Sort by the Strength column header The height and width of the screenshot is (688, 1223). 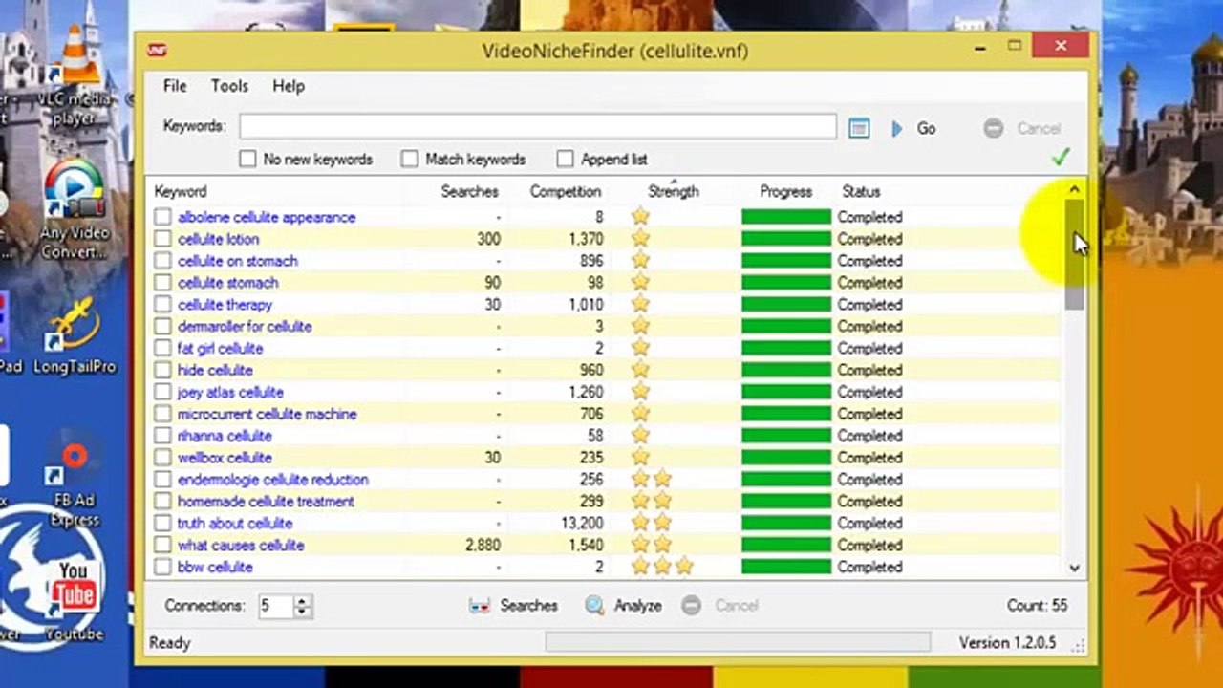(674, 191)
